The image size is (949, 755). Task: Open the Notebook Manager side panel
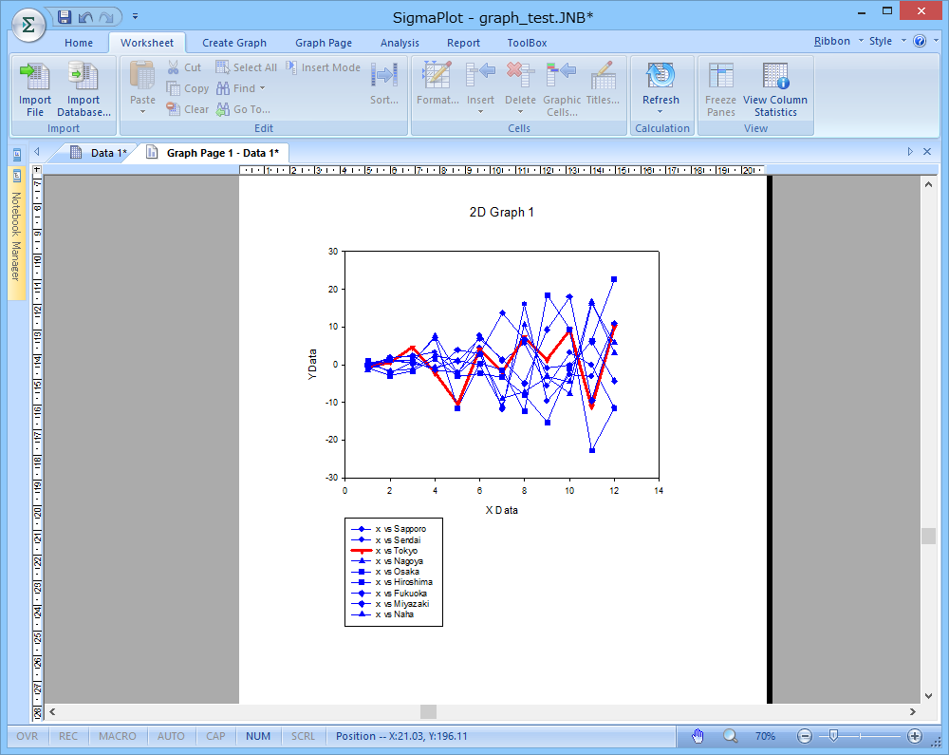coord(16,233)
